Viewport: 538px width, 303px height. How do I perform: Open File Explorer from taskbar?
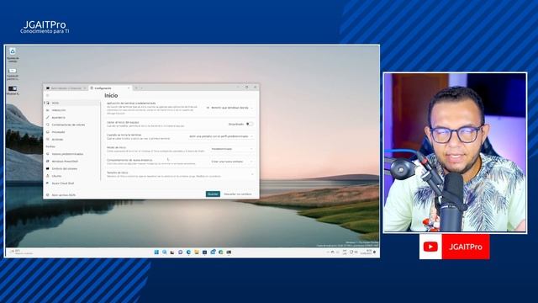pyautogui.click(x=197, y=252)
